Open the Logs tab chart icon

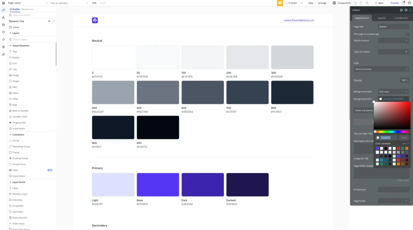pos(3,54)
